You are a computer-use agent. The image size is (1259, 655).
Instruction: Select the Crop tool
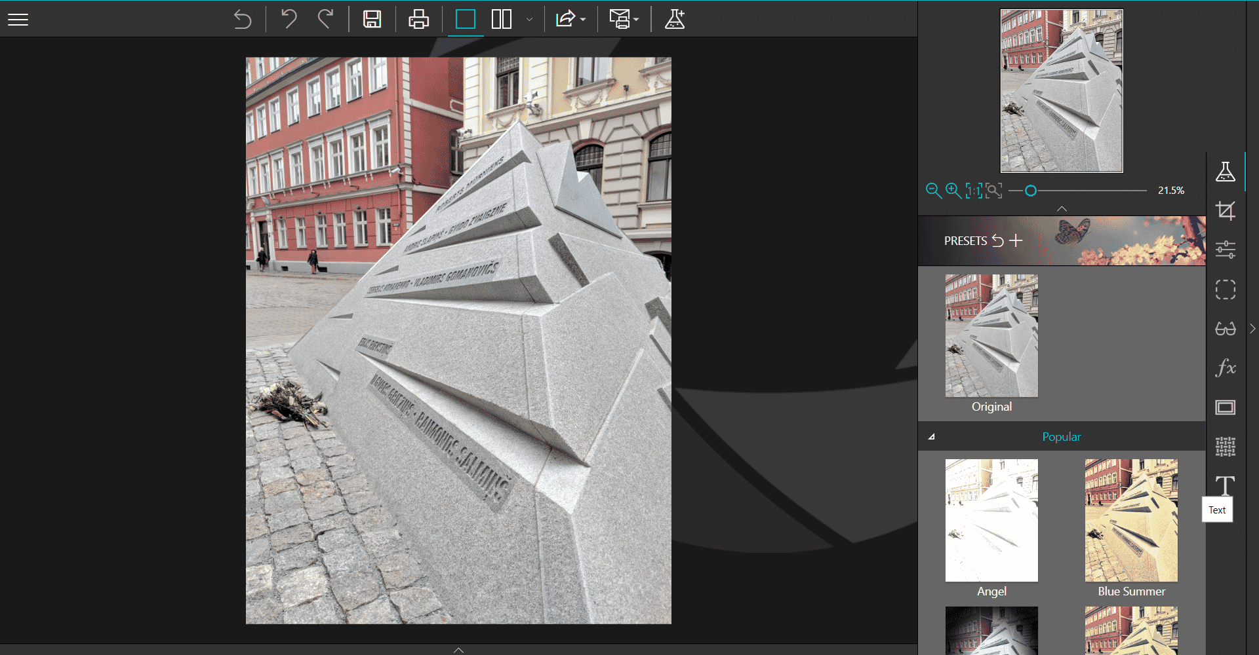(x=1226, y=211)
